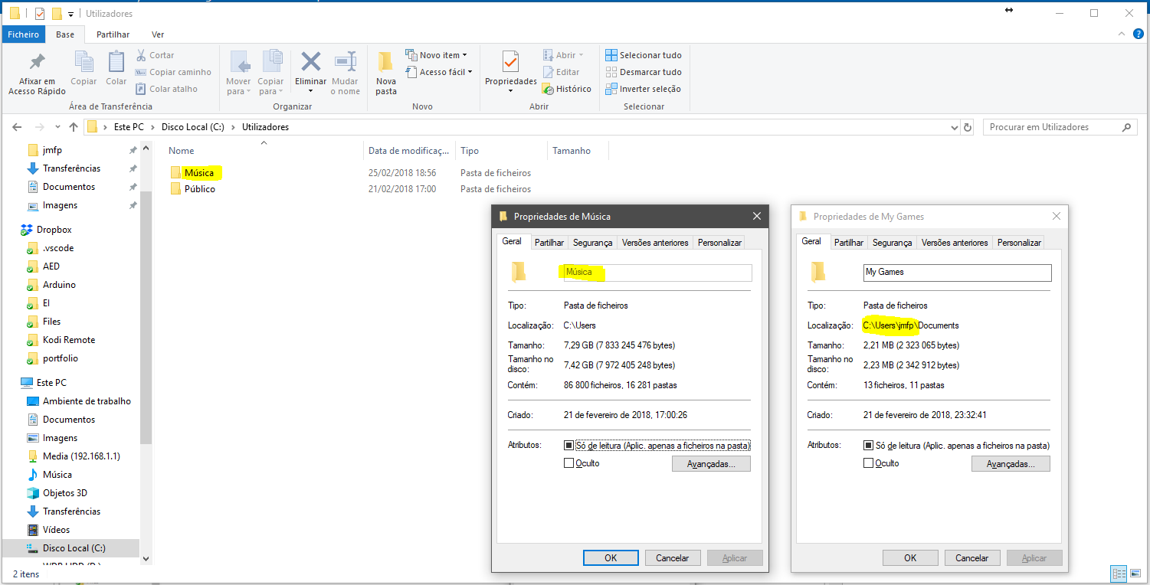Switch to large icons view in status bar

coord(1134,573)
